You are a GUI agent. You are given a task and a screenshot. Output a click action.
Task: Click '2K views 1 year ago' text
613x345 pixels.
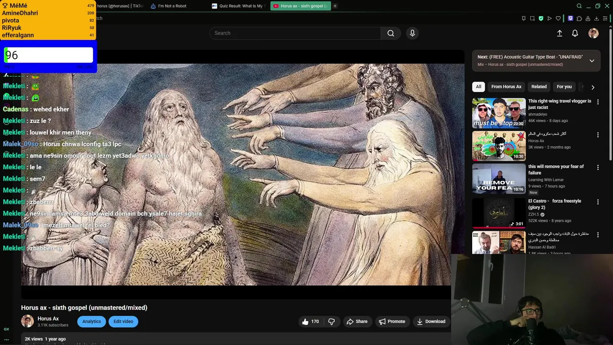[x=45, y=339]
